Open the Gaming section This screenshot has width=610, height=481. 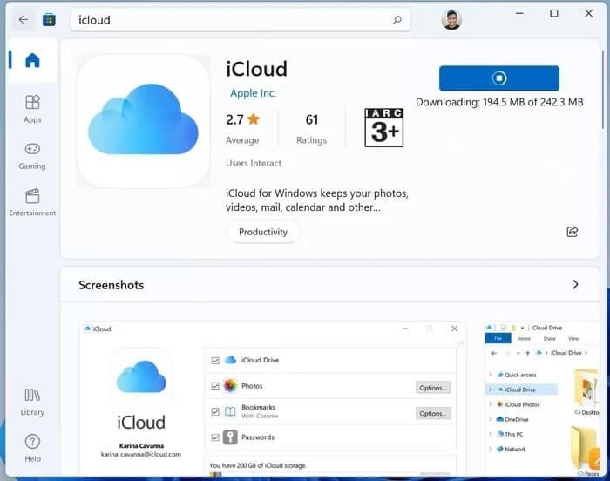click(32, 156)
